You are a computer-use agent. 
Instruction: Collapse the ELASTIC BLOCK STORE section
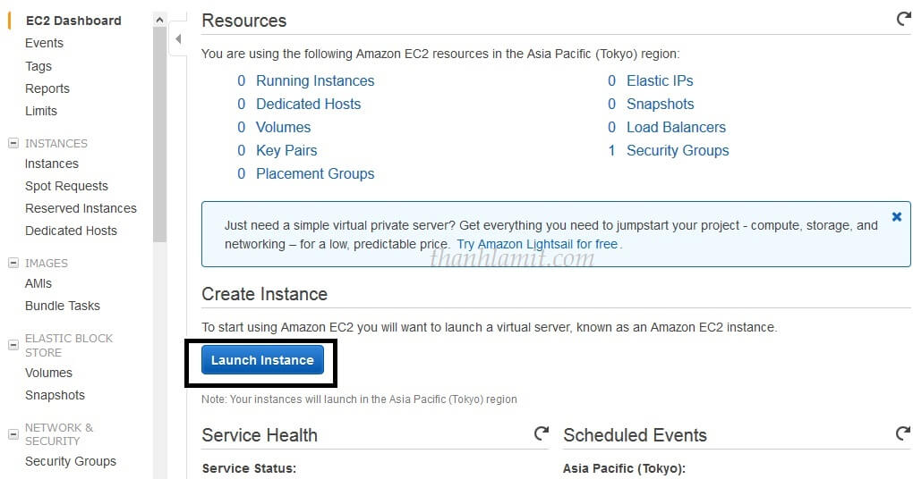coord(13,345)
